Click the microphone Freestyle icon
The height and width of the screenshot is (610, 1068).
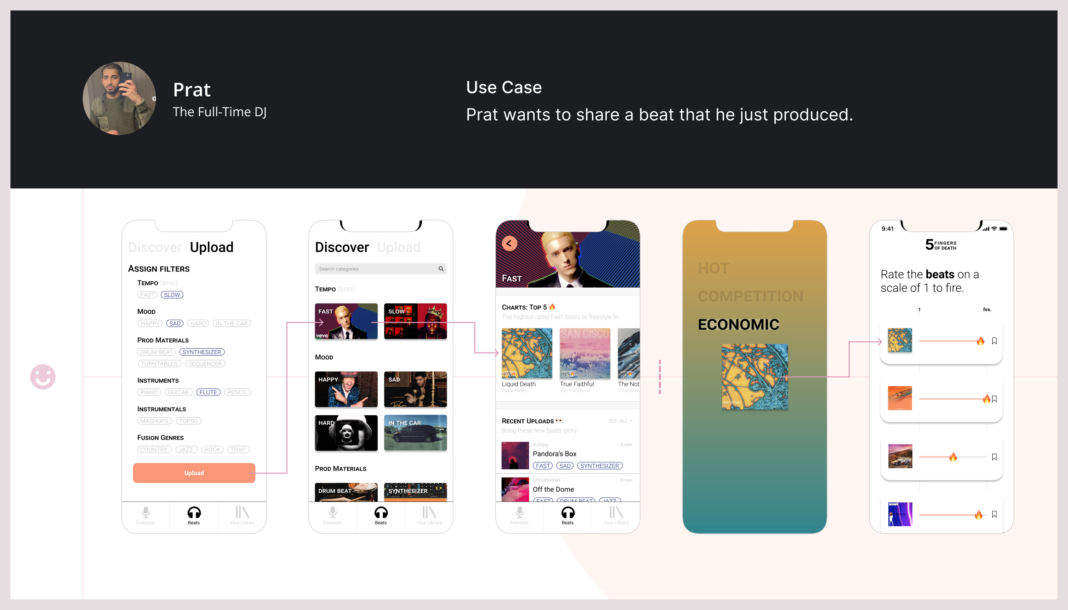pos(145,513)
